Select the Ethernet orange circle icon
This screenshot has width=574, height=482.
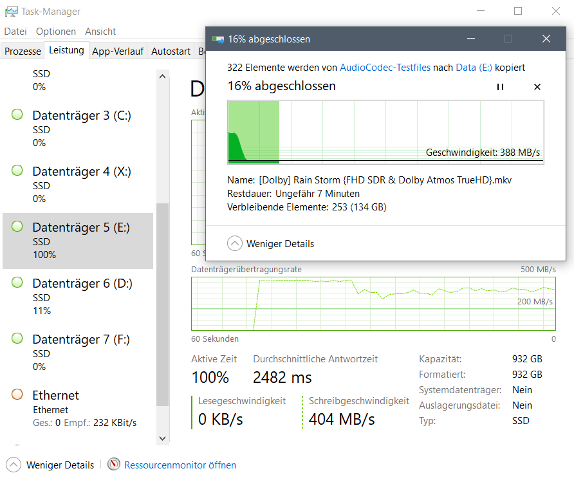pos(17,394)
